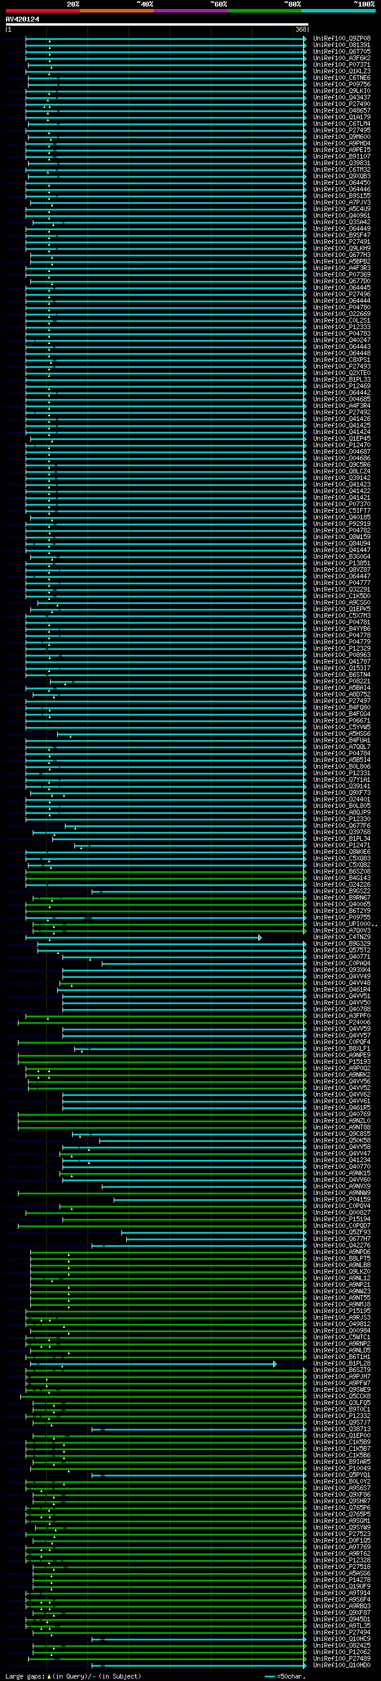This screenshot has width=381, height=1681.
Task: Select UniRef100_Q9LKI0 label
Action: (x=341, y=91)
